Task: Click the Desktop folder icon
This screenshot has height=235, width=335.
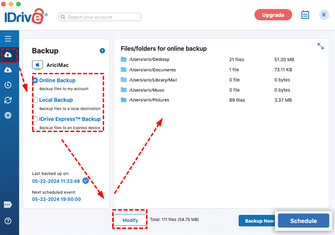Action: coord(123,59)
